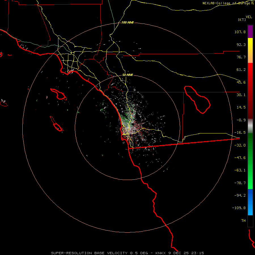
Task: Click the -94.2 velocity scale value
Action: tap(240, 195)
